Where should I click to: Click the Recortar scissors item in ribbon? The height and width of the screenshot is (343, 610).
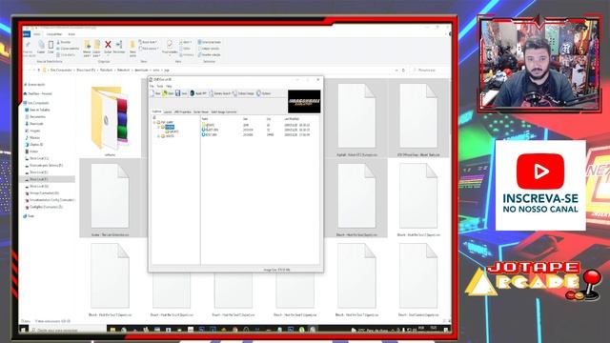64,42
